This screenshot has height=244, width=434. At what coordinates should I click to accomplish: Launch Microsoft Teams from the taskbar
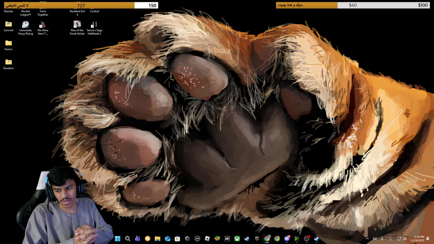(137, 239)
